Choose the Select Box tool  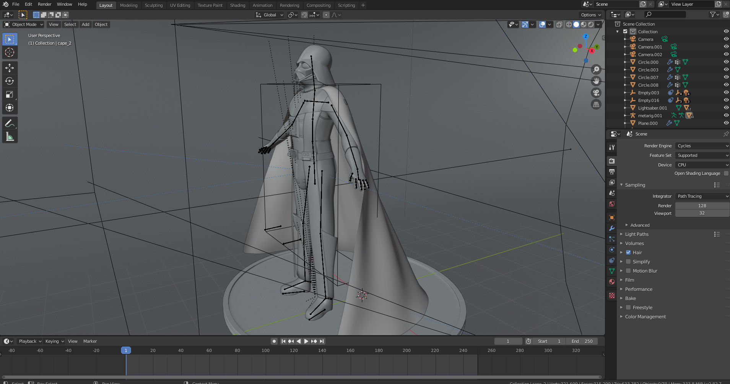coord(10,39)
